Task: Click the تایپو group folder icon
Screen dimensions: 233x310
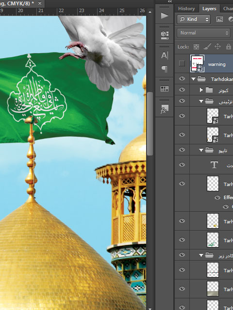Action: coord(209,150)
